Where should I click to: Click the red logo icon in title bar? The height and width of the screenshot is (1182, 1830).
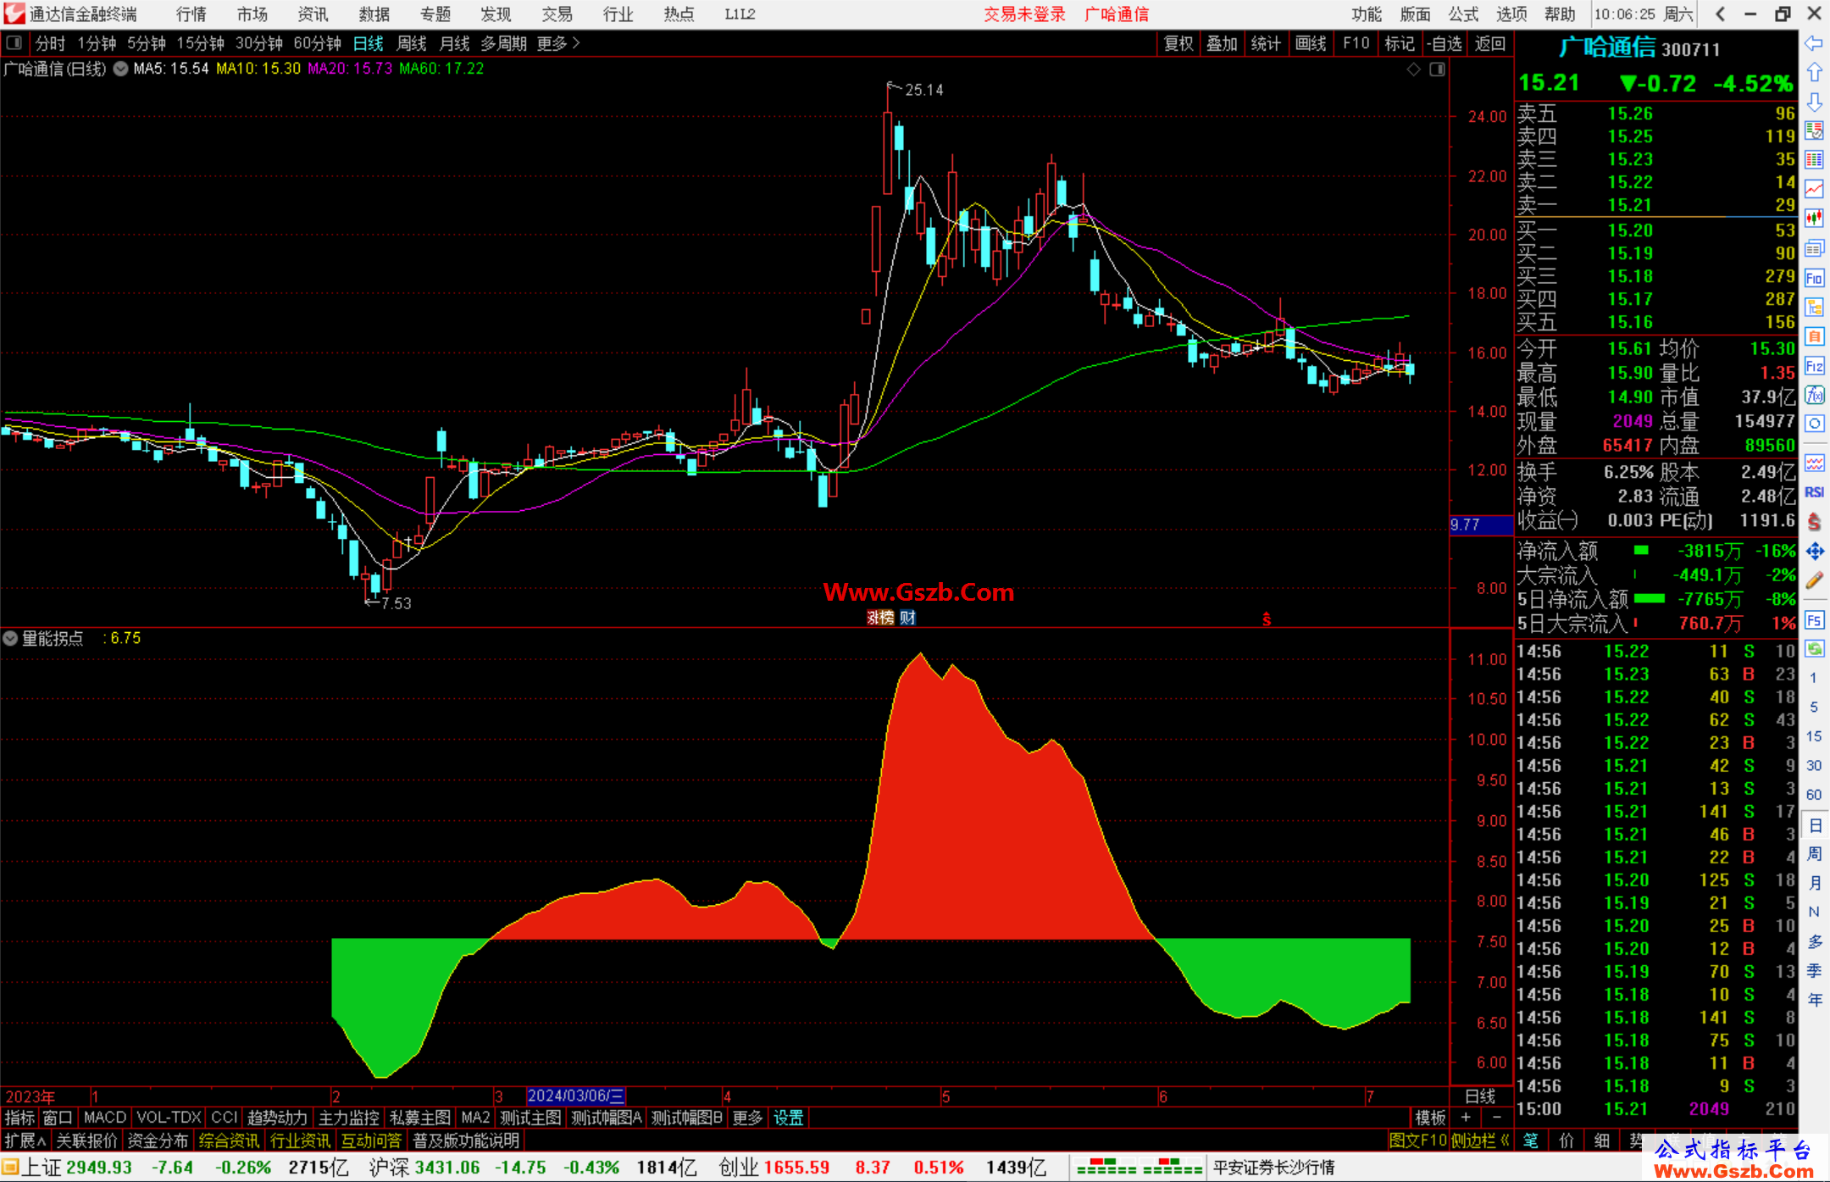coord(14,14)
